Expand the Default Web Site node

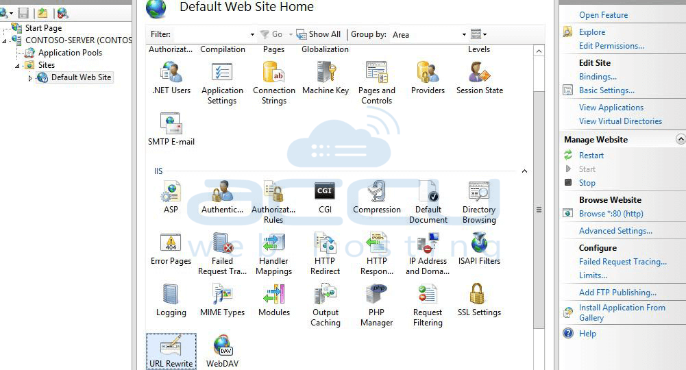click(x=30, y=78)
